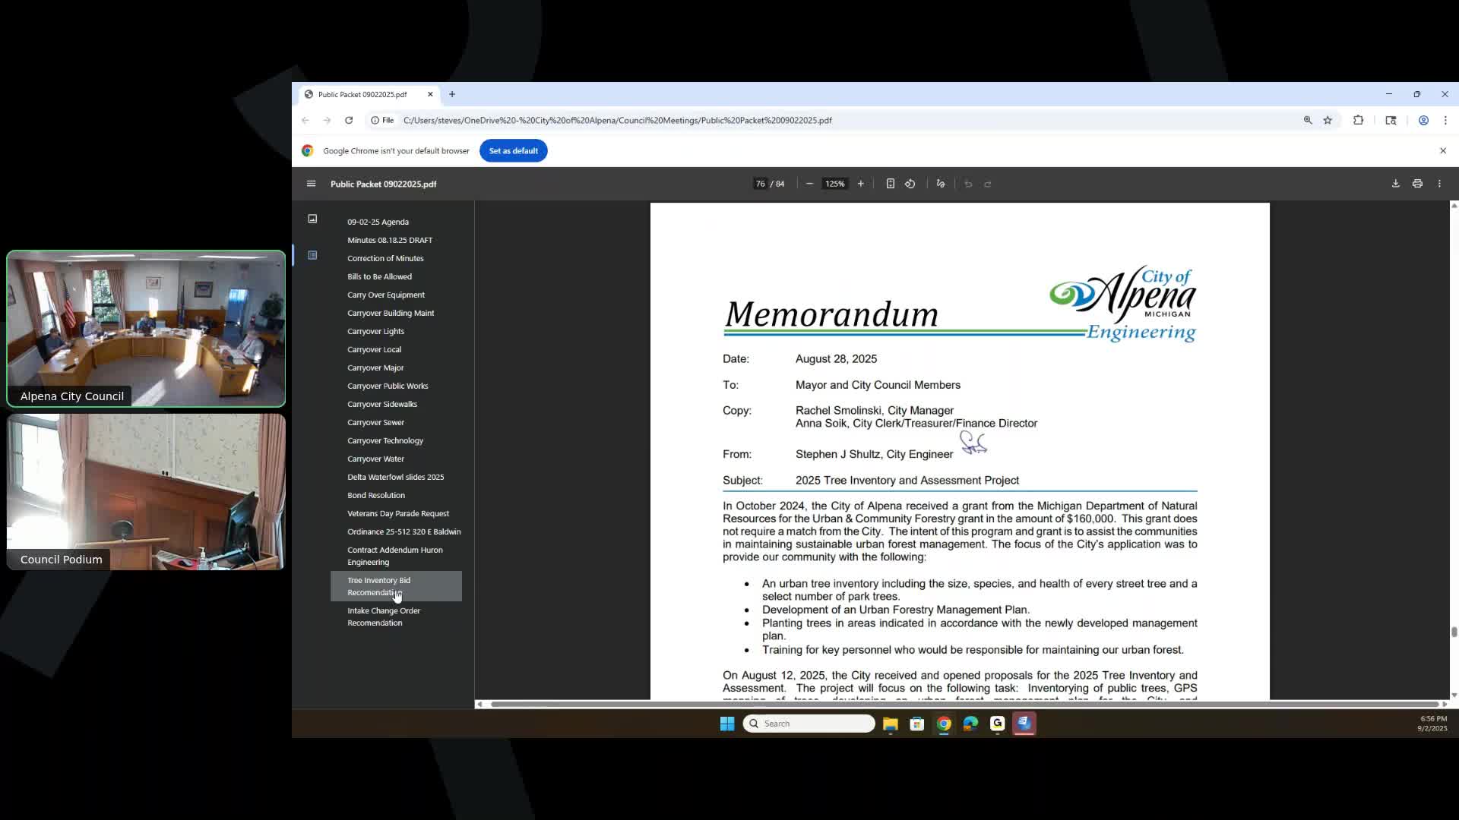The width and height of the screenshot is (1459, 820).
Task: Click the PDF fit to page icon
Action: point(890,184)
